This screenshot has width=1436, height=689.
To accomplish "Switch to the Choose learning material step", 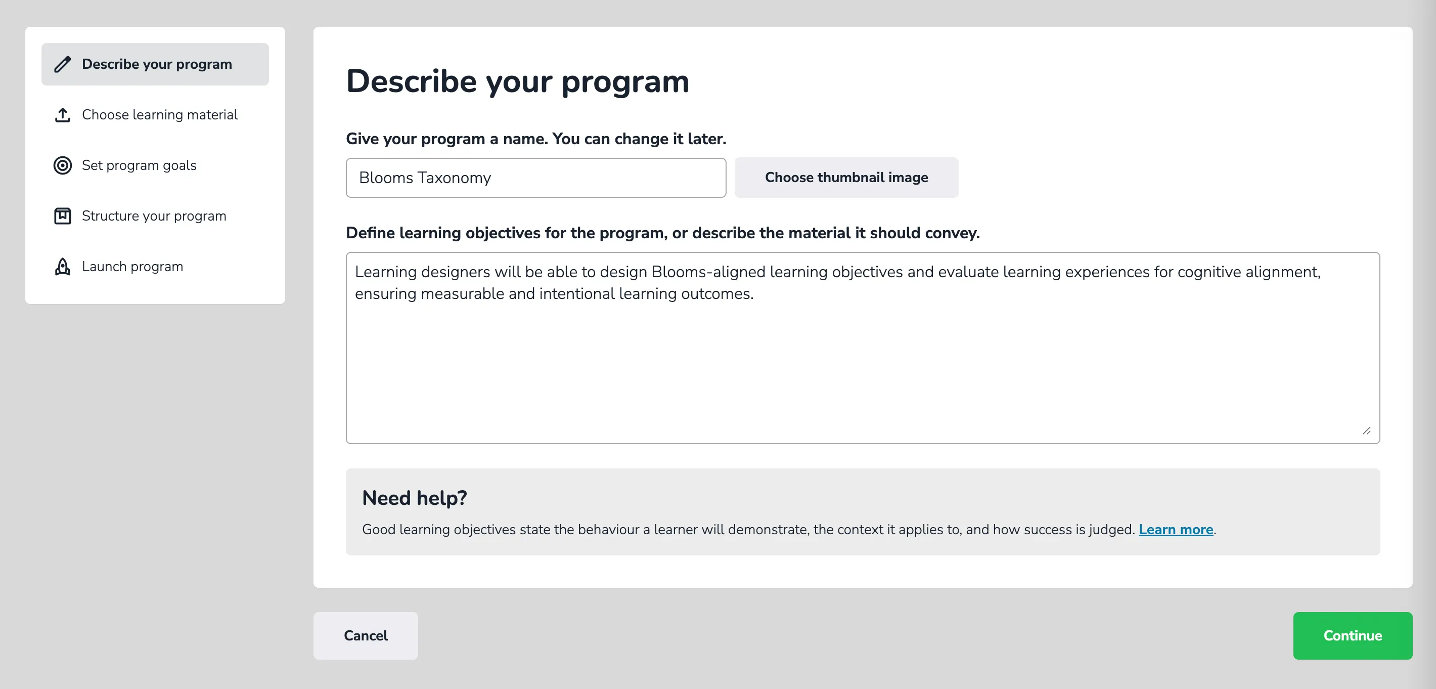I will (x=159, y=114).
